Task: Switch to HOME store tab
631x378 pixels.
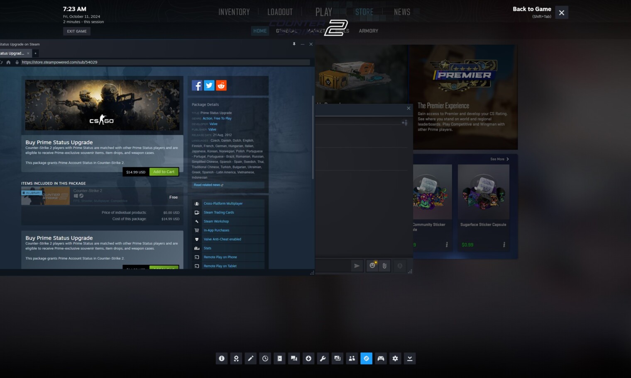Action: point(260,31)
